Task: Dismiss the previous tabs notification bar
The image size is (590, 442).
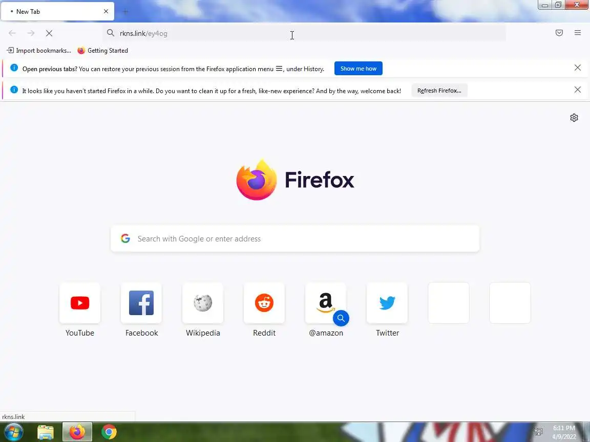Action: coord(578,68)
